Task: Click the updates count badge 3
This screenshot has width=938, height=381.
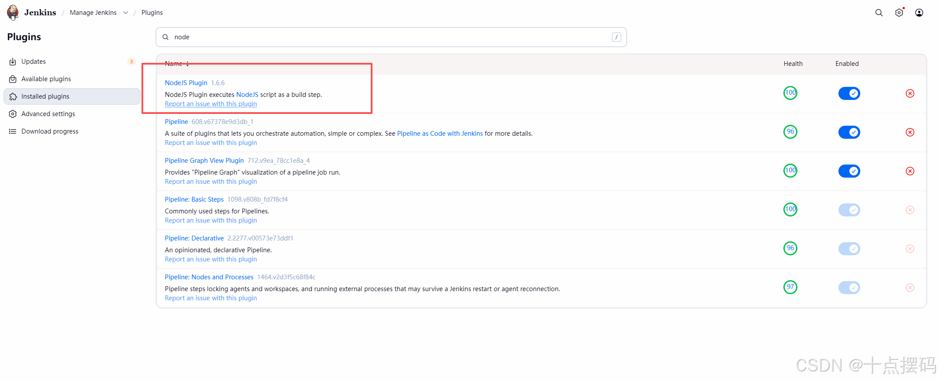Action: click(131, 62)
